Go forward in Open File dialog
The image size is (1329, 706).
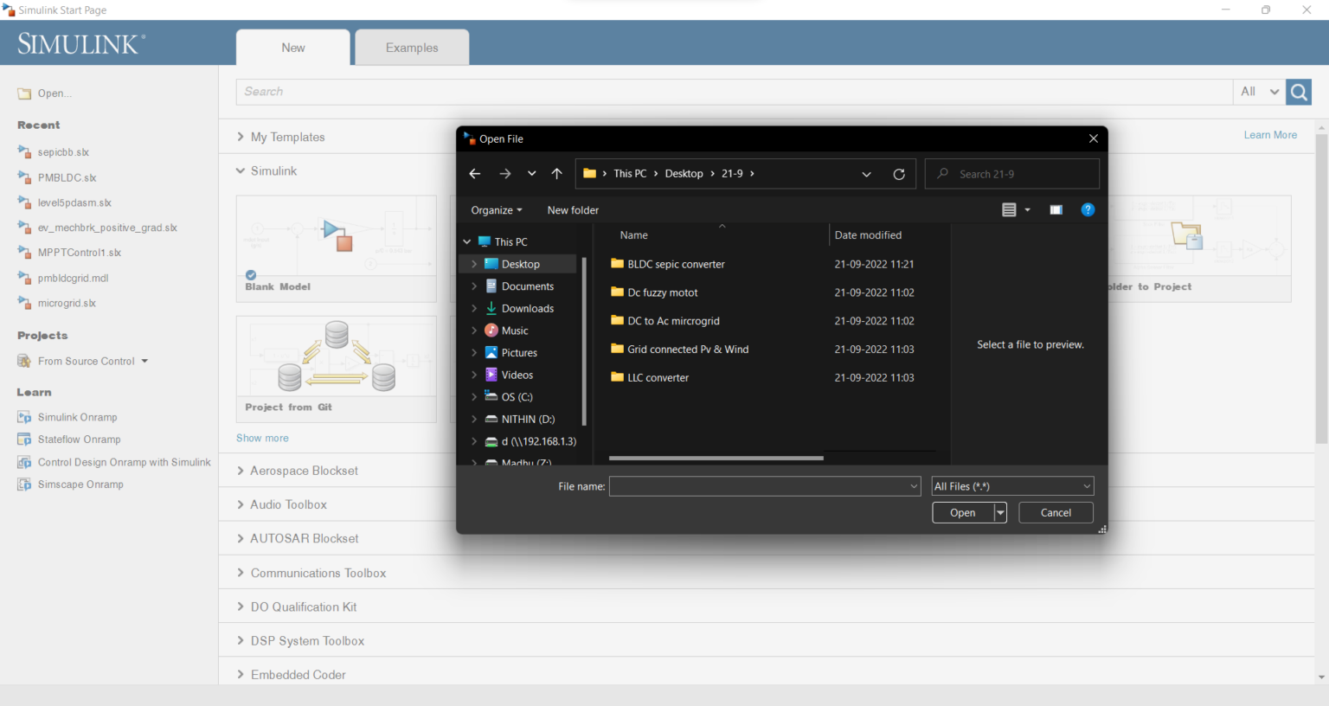[505, 174]
